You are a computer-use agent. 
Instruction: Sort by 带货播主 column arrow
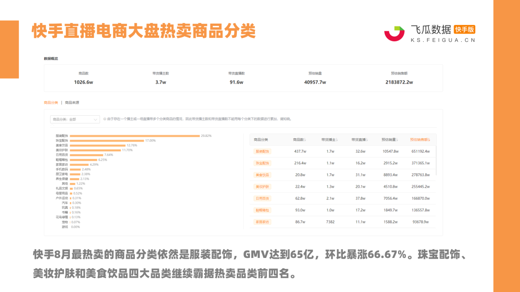tap(337, 140)
